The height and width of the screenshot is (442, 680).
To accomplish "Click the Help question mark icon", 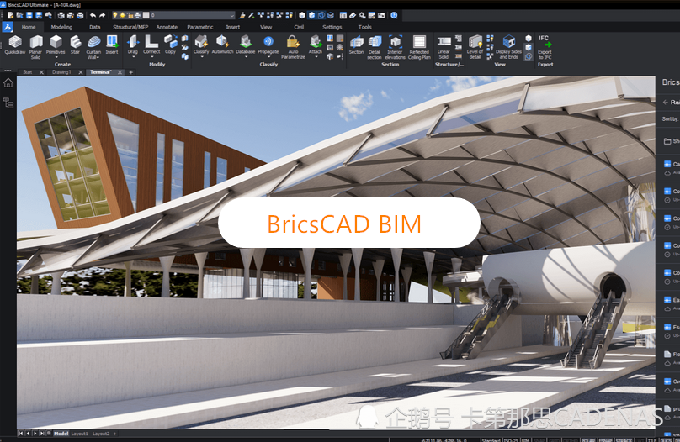I will (394, 15).
